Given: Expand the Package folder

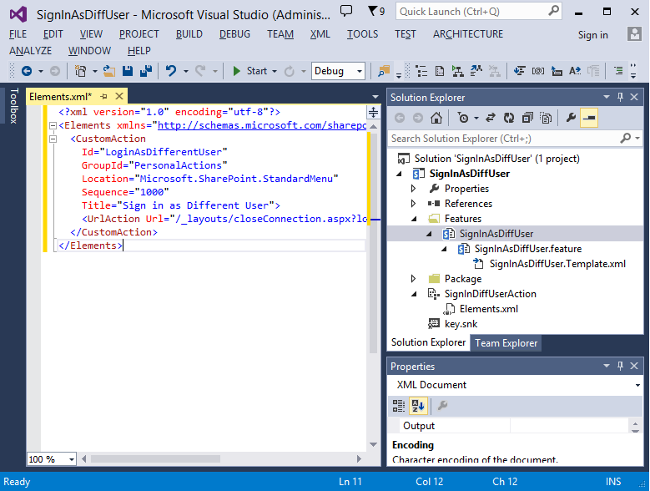Looking at the screenshot, I should click(413, 279).
